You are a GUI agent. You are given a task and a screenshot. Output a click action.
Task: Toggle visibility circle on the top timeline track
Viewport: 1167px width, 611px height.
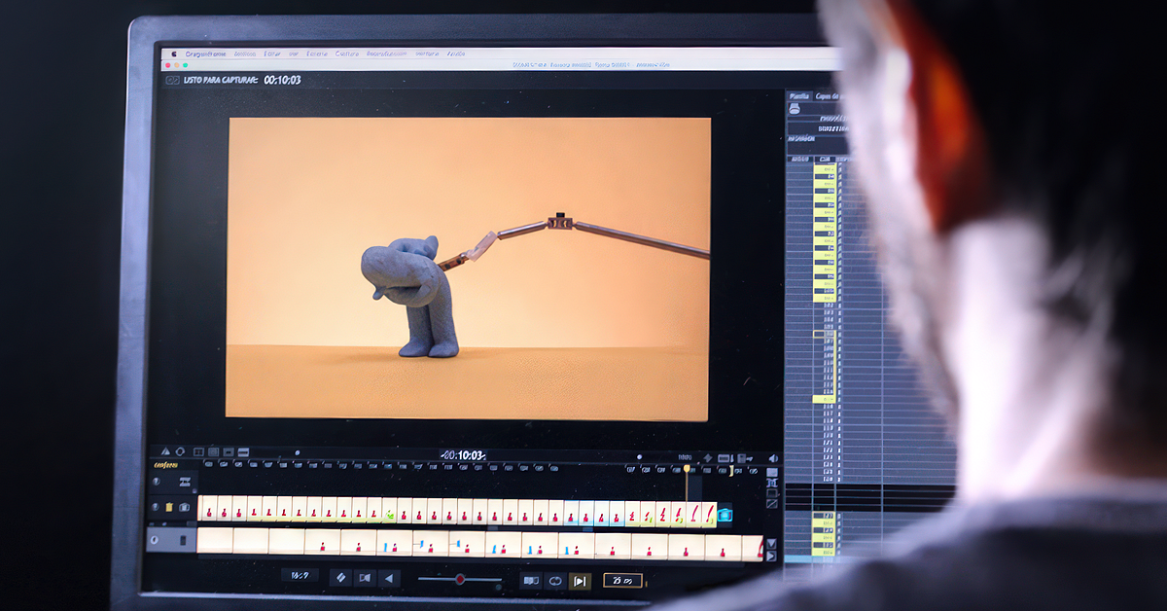(x=157, y=482)
